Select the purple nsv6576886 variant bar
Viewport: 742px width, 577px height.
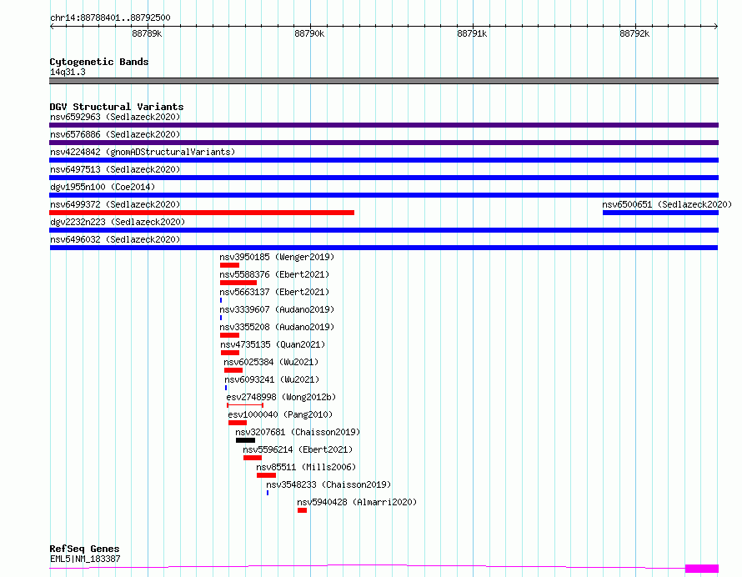tap(384, 143)
